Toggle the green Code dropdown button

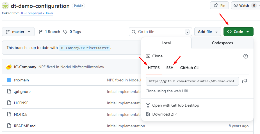click(238, 32)
